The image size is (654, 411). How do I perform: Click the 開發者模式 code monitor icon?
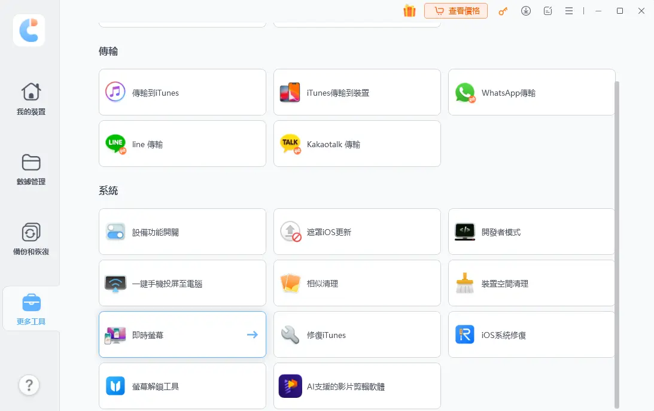(x=465, y=232)
